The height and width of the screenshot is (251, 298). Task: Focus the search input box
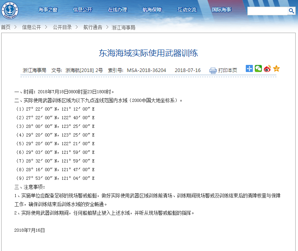(x=267, y=11)
